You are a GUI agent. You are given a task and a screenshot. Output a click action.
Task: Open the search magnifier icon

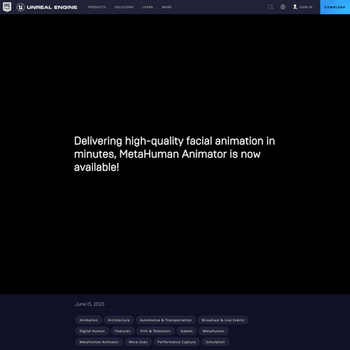271,7
